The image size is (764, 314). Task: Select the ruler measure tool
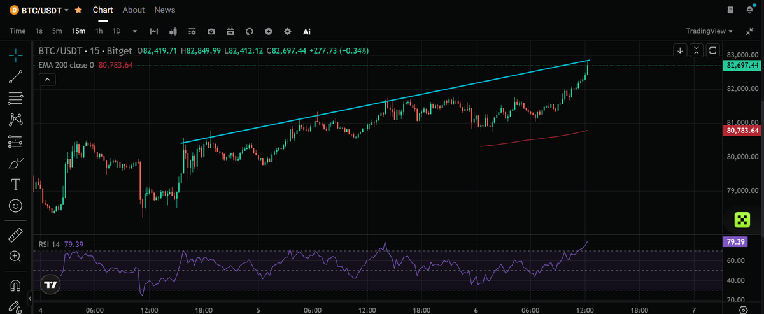[x=15, y=235]
